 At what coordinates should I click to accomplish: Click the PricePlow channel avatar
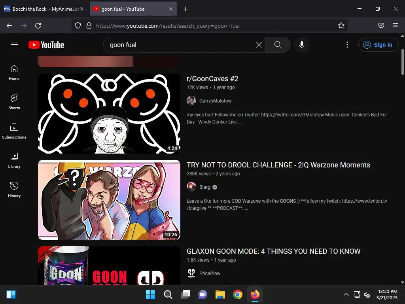[191, 273]
